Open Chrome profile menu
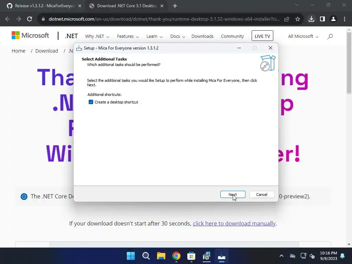Image resolution: width=352 pixels, height=264 pixels. click(x=333, y=19)
